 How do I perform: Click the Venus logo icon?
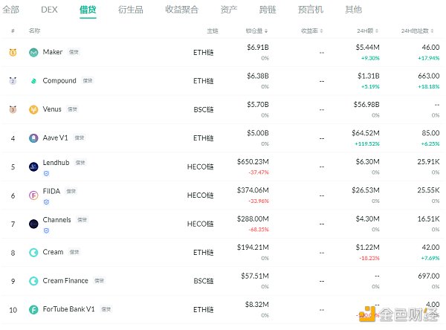pyautogui.click(x=33, y=109)
